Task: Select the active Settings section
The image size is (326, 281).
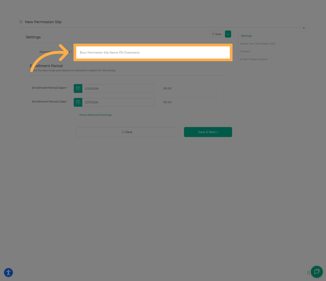Action: [x=246, y=36]
